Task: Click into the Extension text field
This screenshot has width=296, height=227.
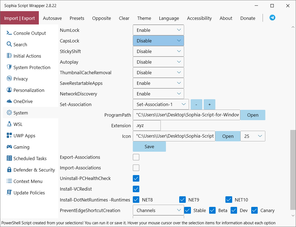Action: 147,126
